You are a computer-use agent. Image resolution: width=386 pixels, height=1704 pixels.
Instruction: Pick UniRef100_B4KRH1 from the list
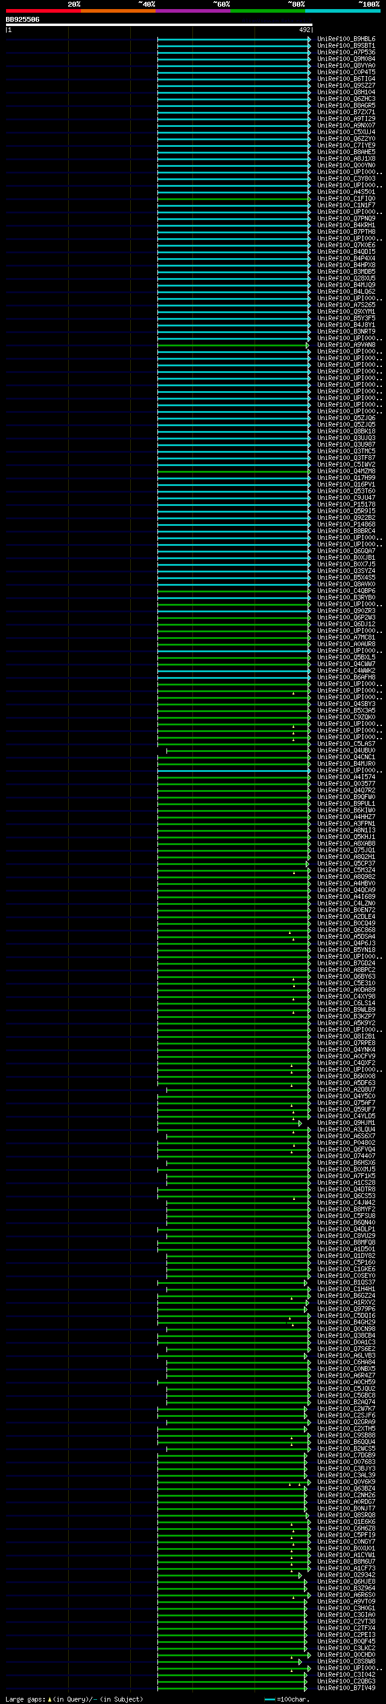click(346, 225)
